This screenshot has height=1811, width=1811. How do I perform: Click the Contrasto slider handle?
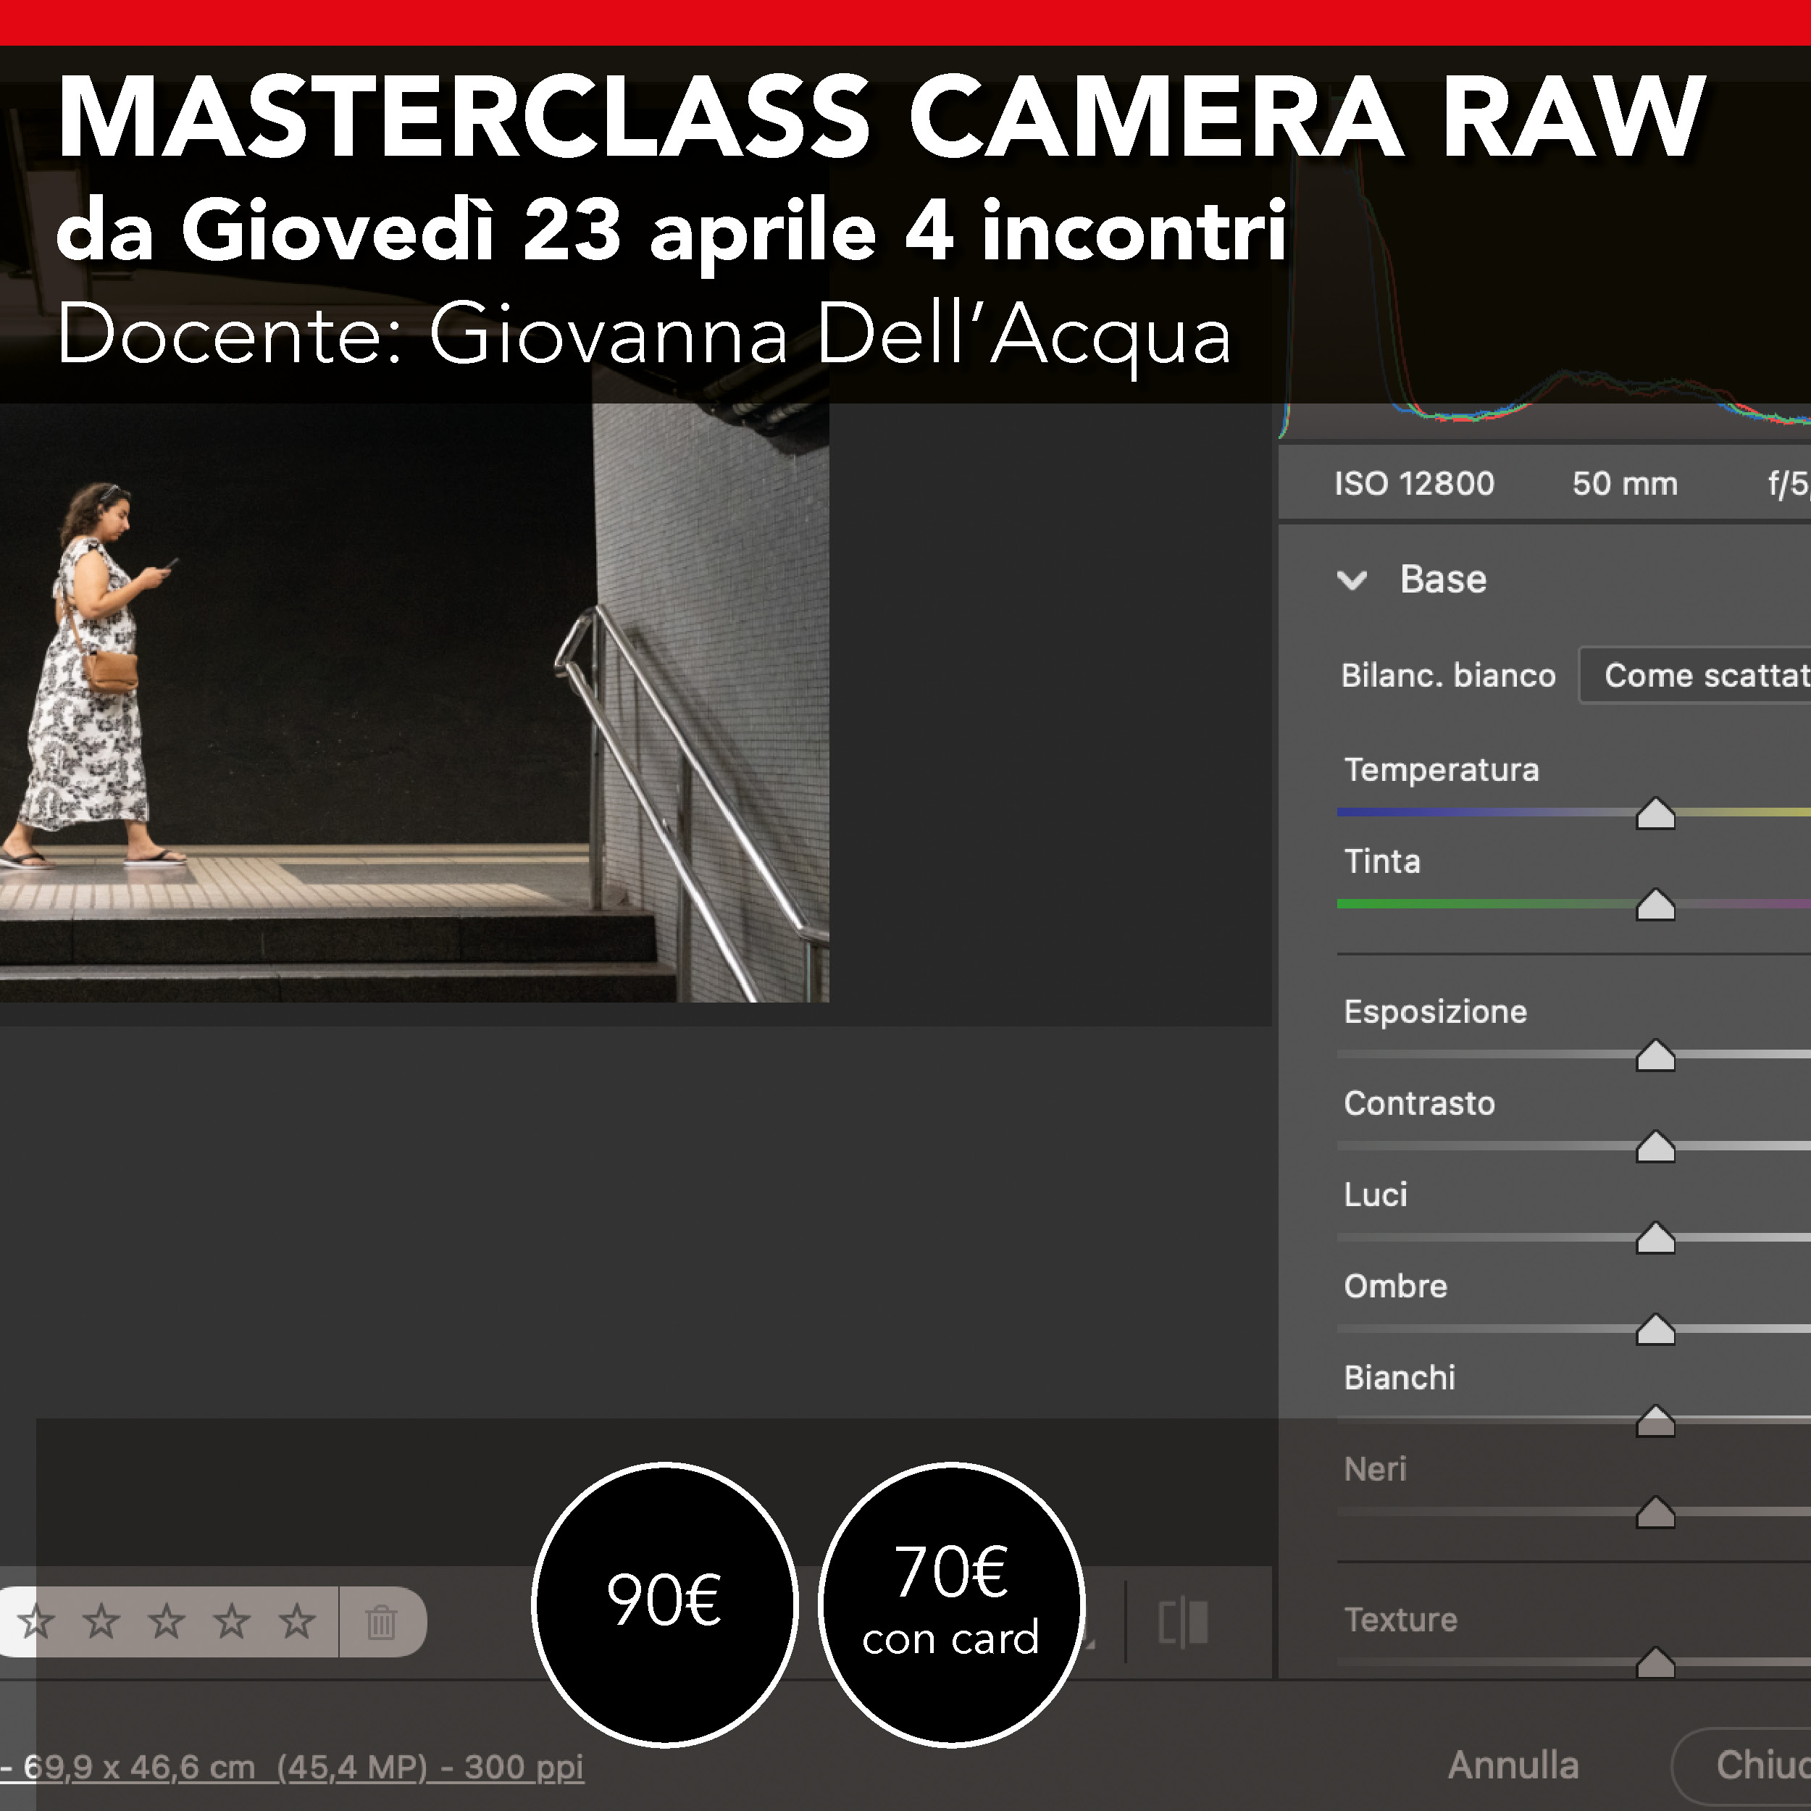tap(1655, 1147)
